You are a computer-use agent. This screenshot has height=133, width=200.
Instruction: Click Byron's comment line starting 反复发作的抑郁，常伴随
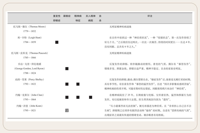coord(150,64)
